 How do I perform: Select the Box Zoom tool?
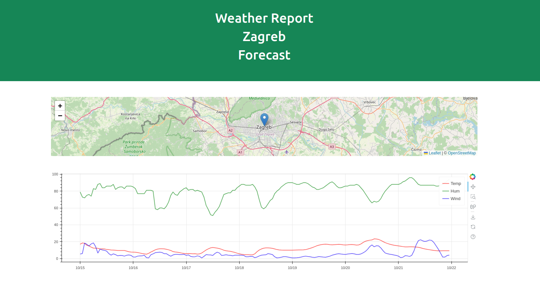tap(473, 197)
